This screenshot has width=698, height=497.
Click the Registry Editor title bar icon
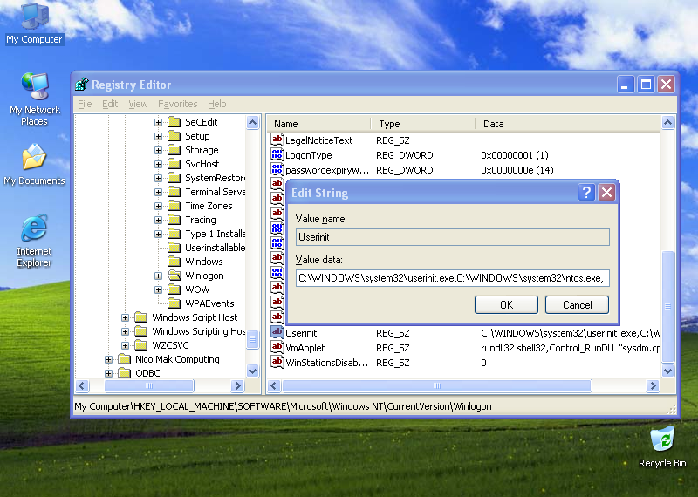coord(82,84)
